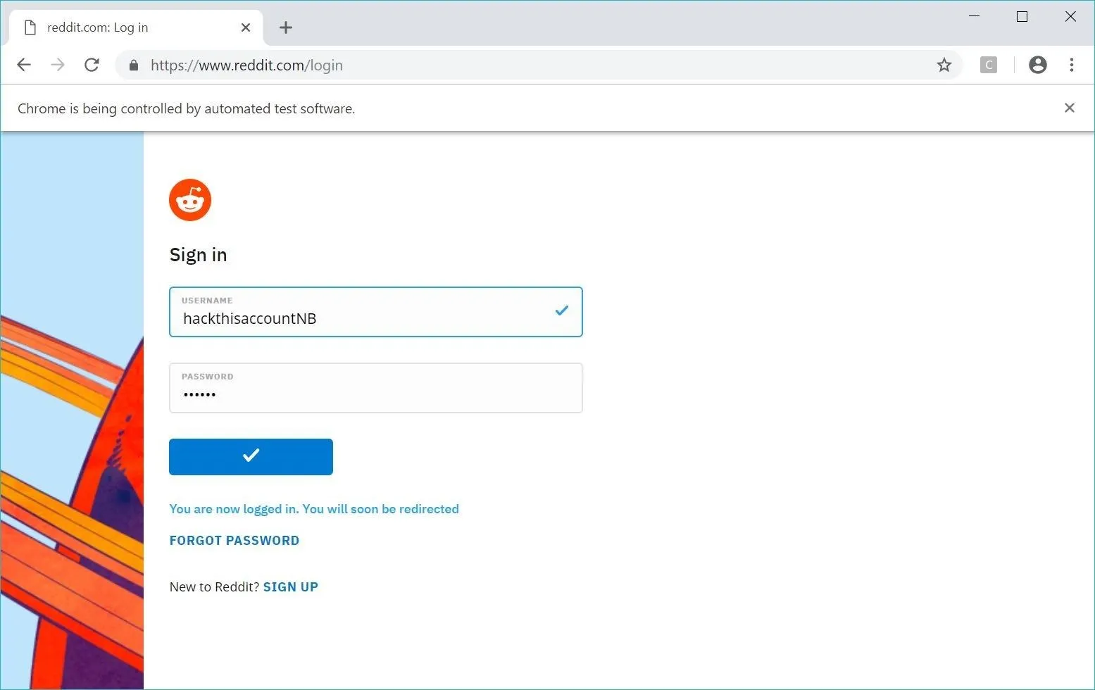
Task: Click the lock icon in the address bar
Action: coord(134,65)
